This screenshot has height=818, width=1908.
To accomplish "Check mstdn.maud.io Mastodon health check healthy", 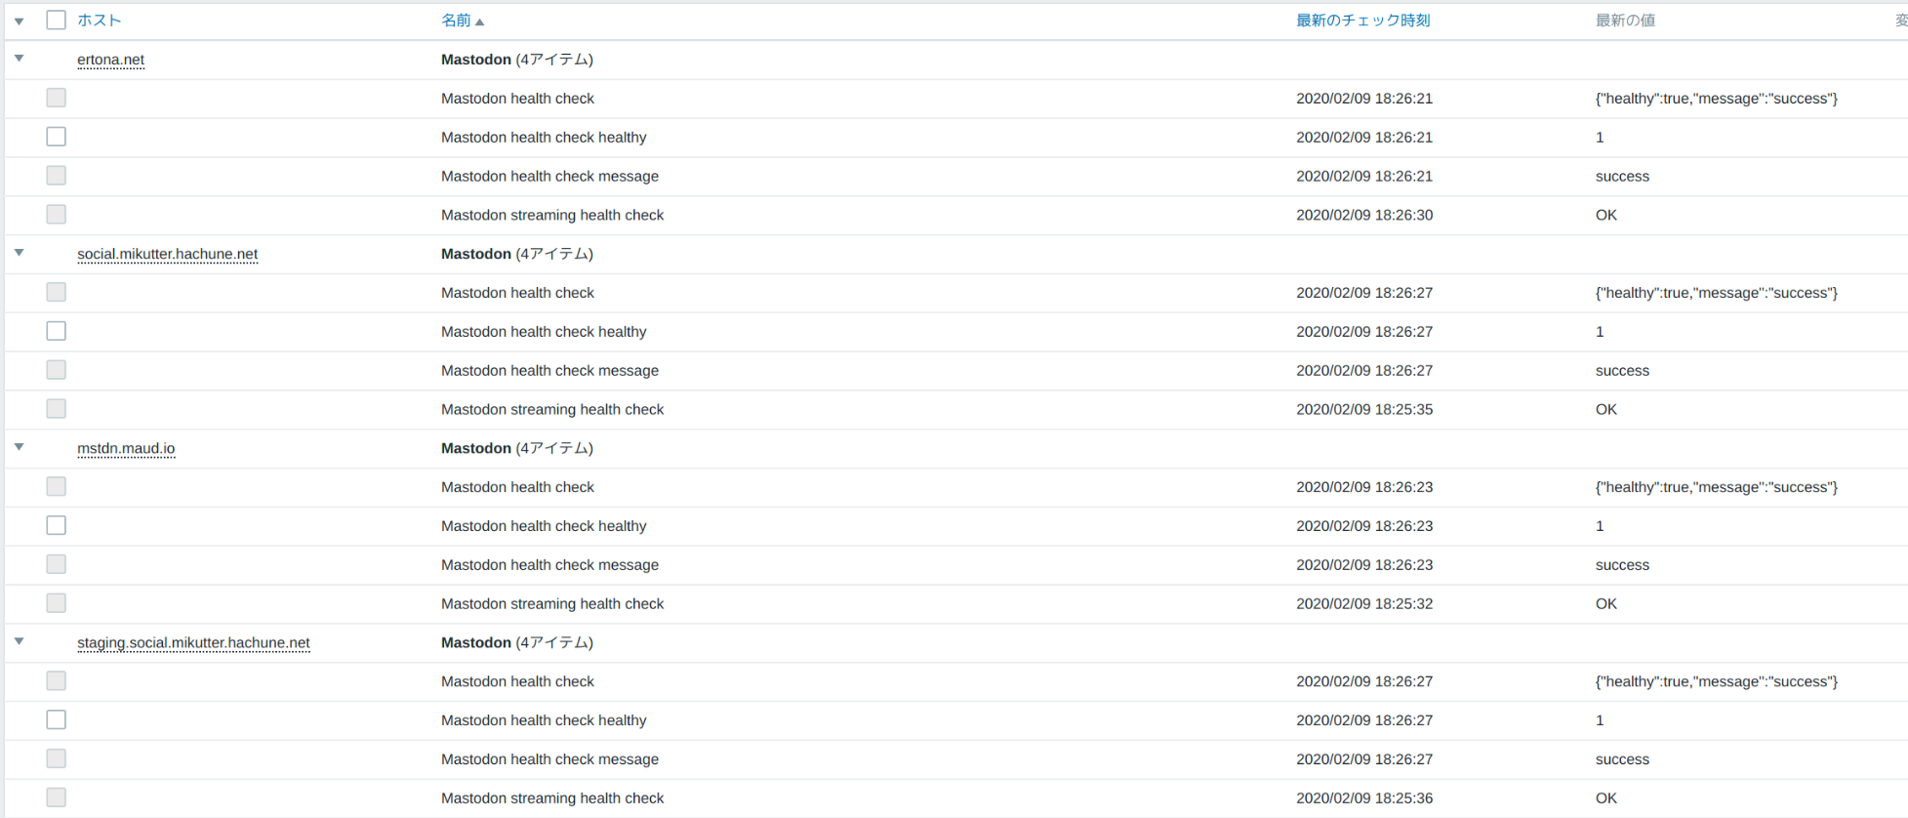I will (x=57, y=525).
